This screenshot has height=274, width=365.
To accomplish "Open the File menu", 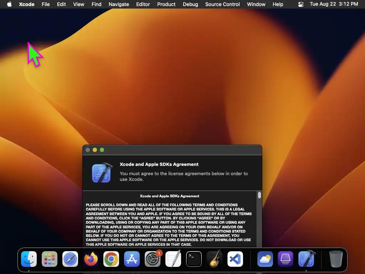I will (x=46, y=4).
